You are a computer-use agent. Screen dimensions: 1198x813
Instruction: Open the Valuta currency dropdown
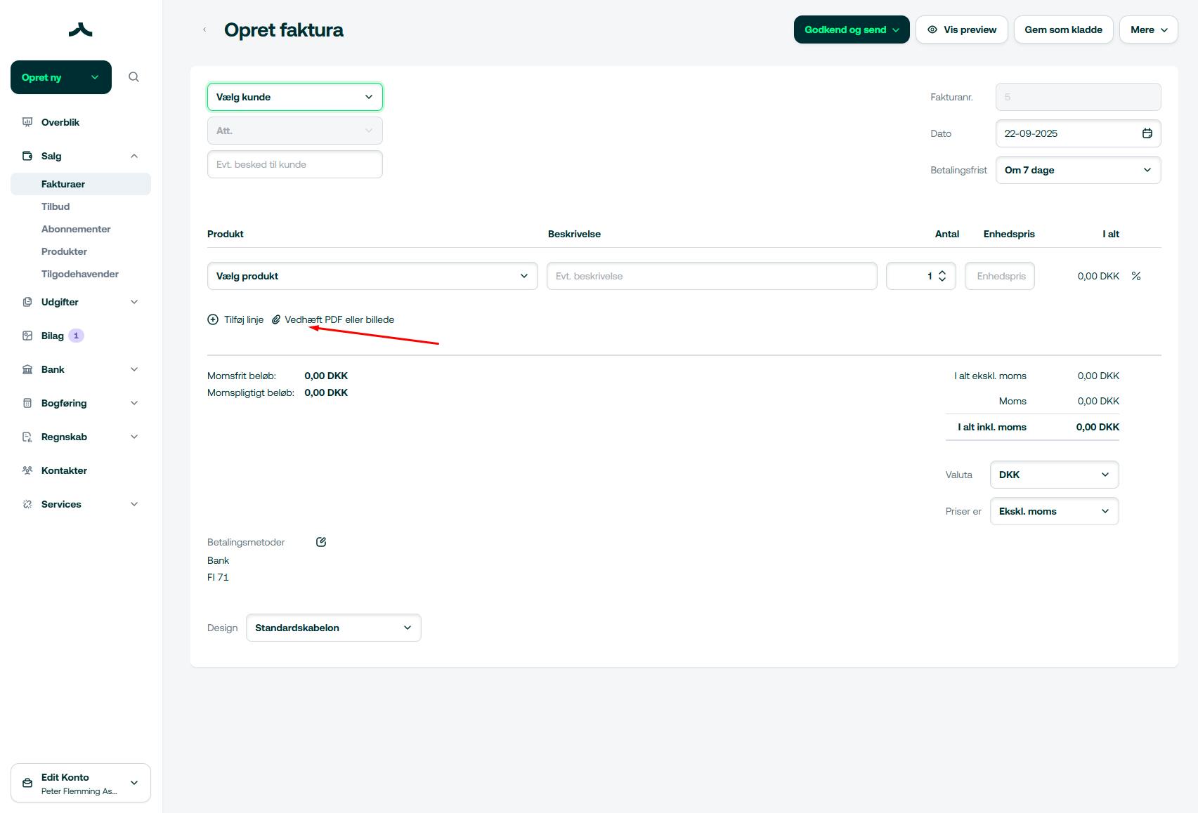[x=1054, y=475]
